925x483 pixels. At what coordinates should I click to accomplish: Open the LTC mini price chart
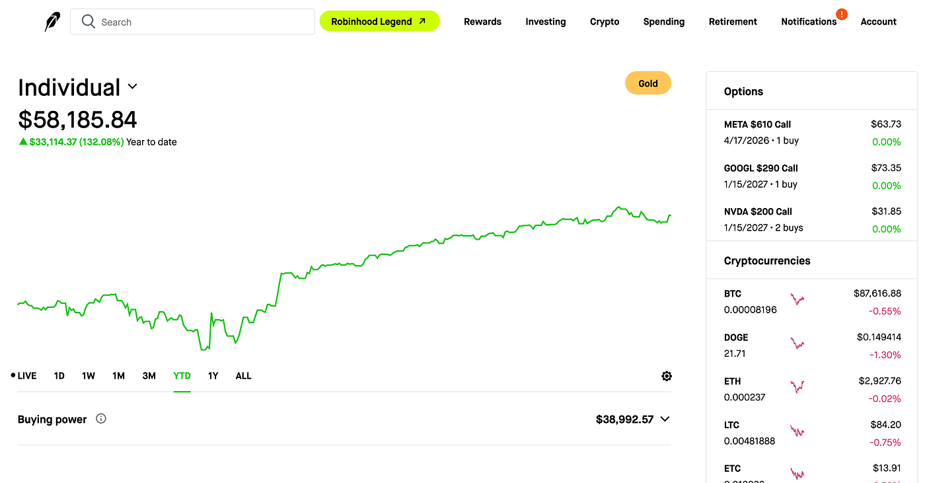coord(797,431)
